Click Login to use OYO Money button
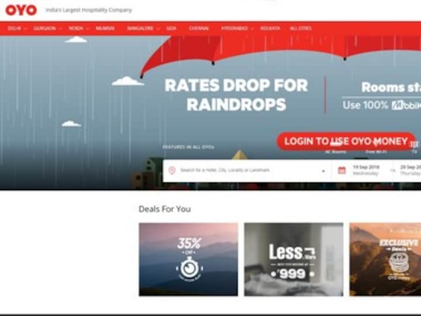 point(346,142)
